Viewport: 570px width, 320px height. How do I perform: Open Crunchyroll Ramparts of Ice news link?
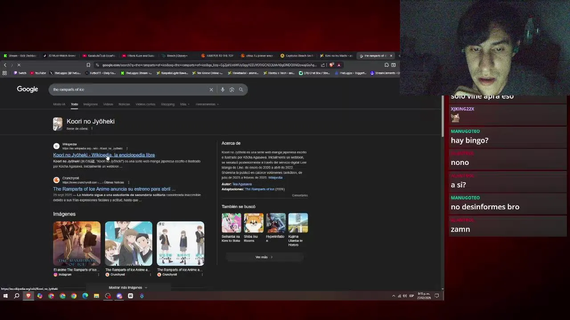(x=114, y=189)
